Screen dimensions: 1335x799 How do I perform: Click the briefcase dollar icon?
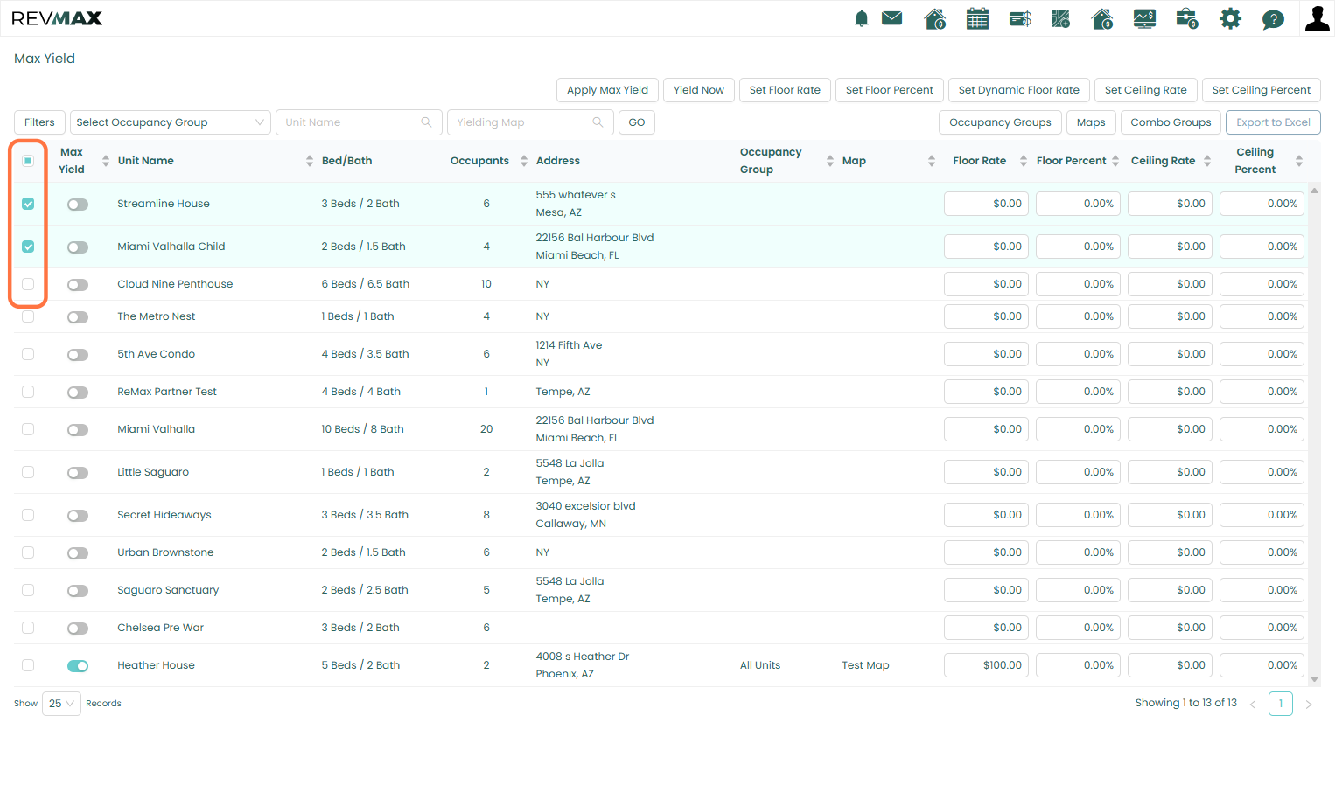1187,18
